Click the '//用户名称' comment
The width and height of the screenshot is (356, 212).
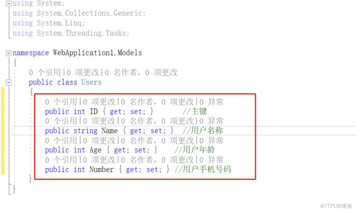[203, 130]
